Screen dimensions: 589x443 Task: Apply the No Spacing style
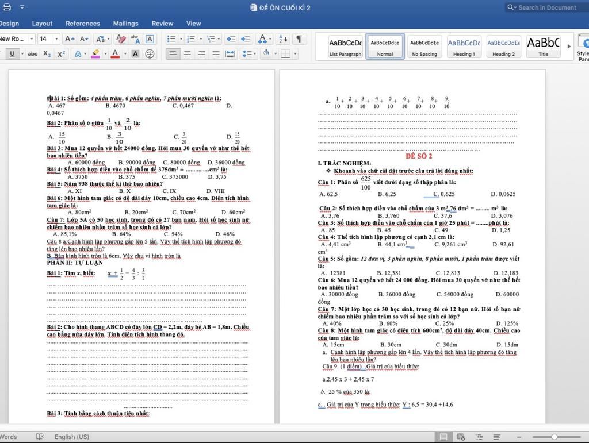424,47
